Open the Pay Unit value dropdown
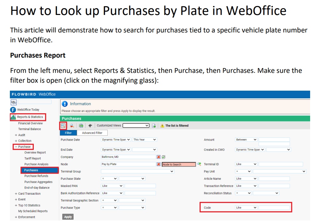327x223 pixels. [280, 171]
